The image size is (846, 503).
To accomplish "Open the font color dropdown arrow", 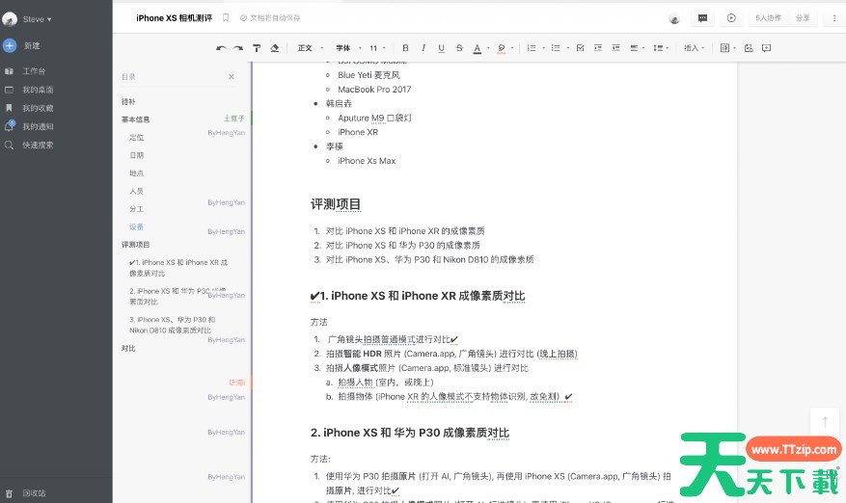I will [488, 48].
